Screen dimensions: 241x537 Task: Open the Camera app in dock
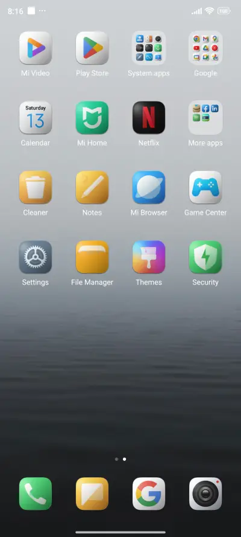tap(205, 494)
